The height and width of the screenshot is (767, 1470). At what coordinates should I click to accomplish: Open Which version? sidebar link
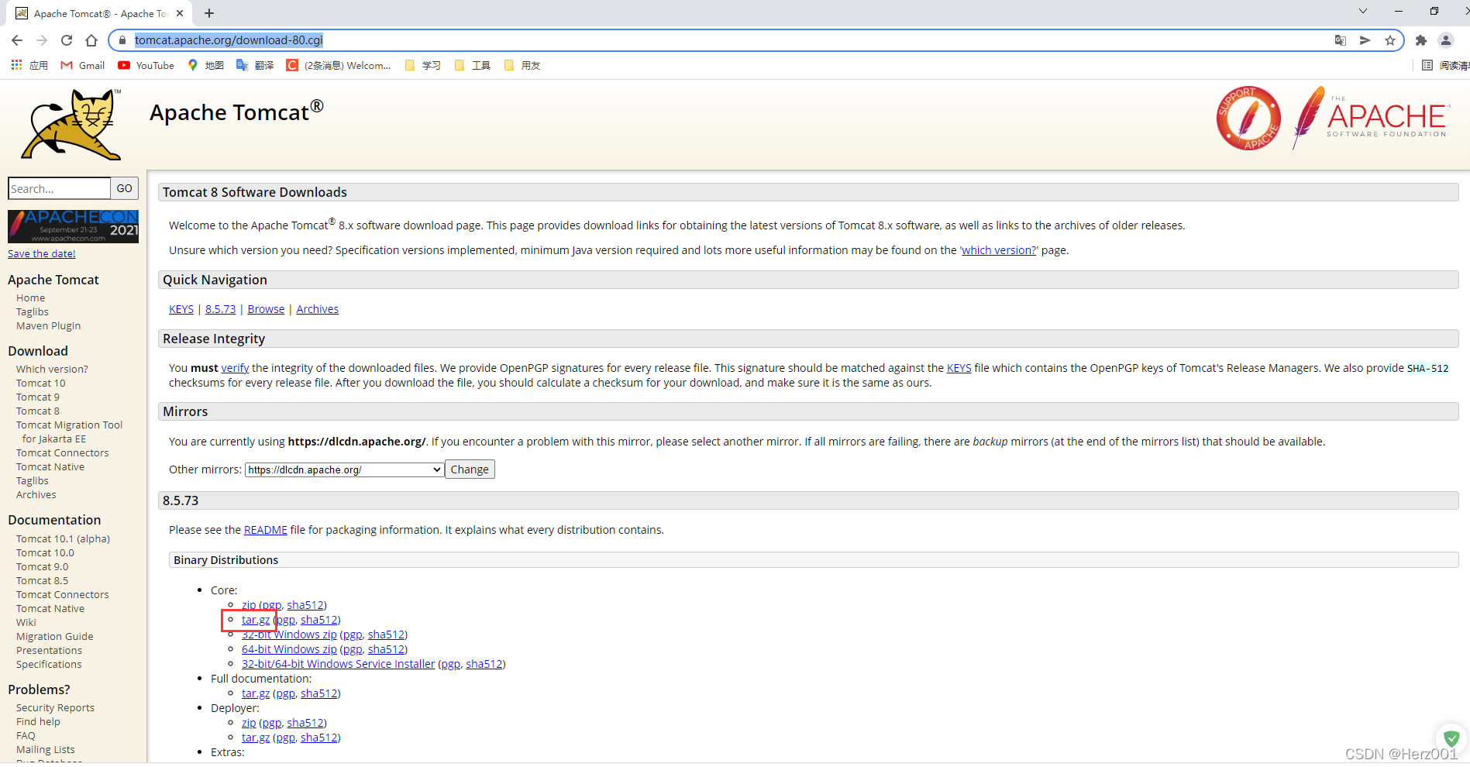tap(52, 370)
